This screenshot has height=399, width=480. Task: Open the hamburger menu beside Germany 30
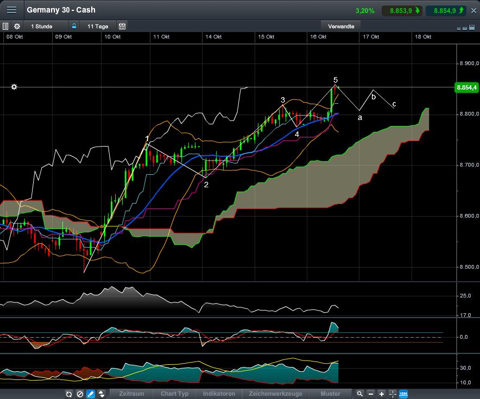coord(11,10)
